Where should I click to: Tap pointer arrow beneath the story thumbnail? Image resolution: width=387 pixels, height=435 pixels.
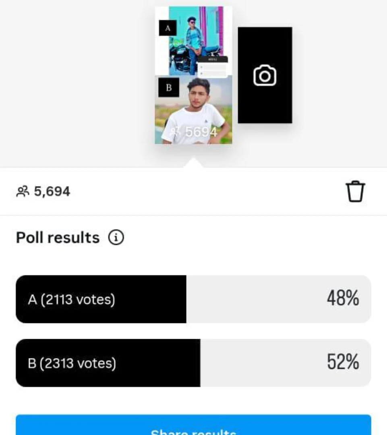point(194,163)
